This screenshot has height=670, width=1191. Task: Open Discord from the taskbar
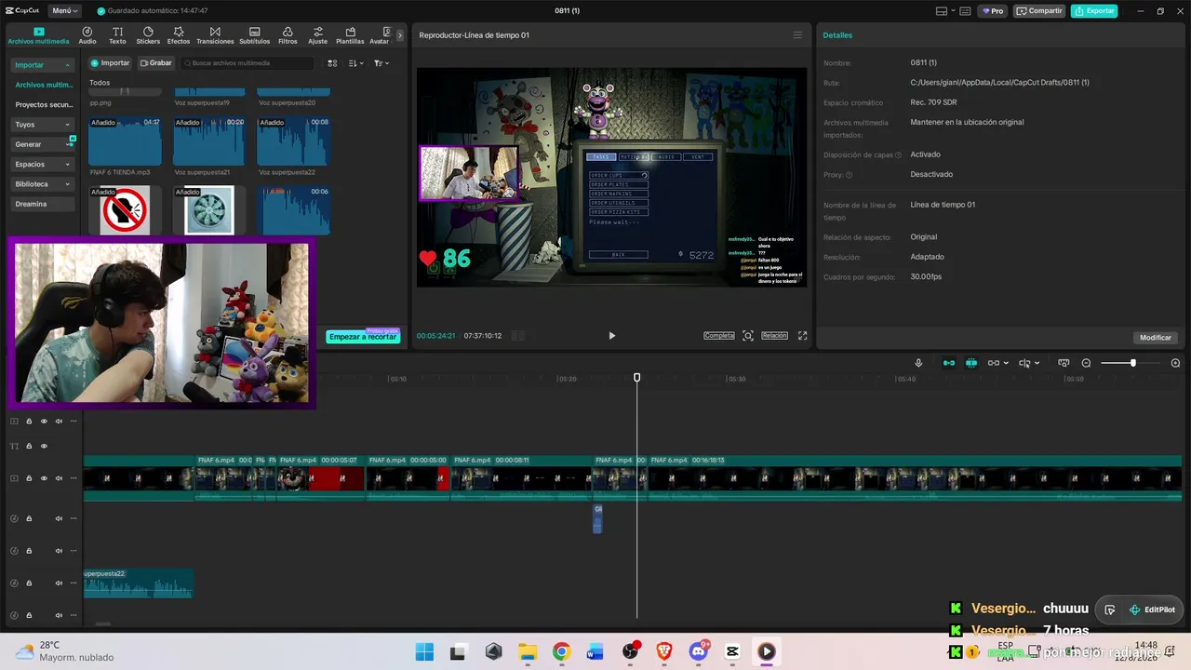699,651
